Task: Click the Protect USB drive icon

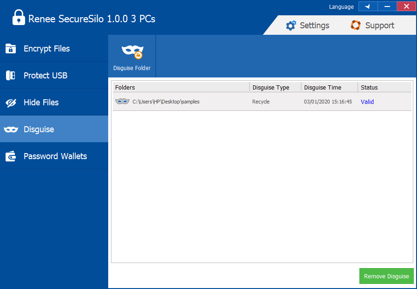Action: click(x=11, y=76)
